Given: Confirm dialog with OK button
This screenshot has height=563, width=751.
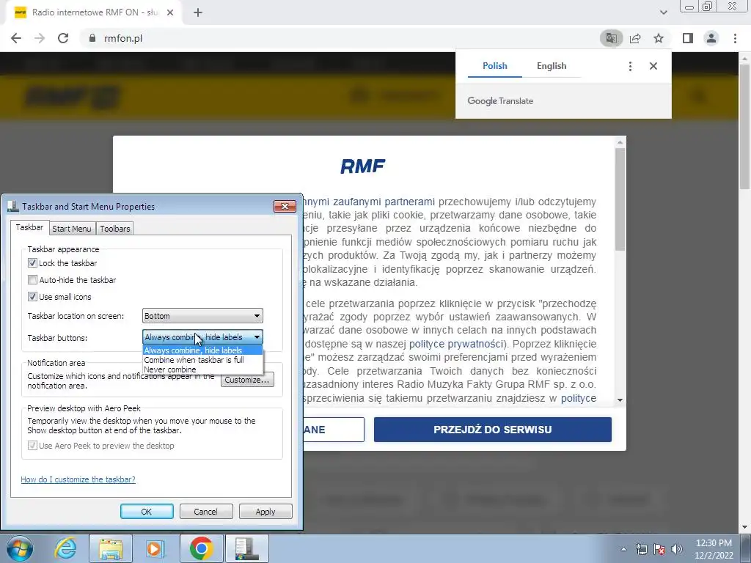Looking at the screenshot, I should pyautogui.click(x=147, y=511).
